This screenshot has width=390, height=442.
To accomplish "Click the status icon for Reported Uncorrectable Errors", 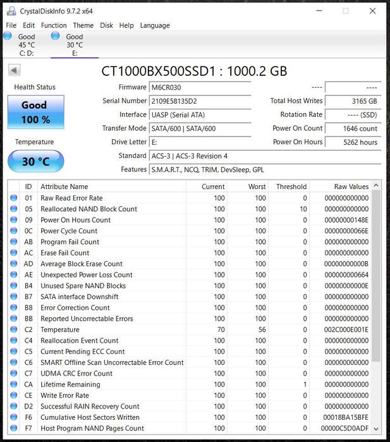I will click(x=13, y=318).
